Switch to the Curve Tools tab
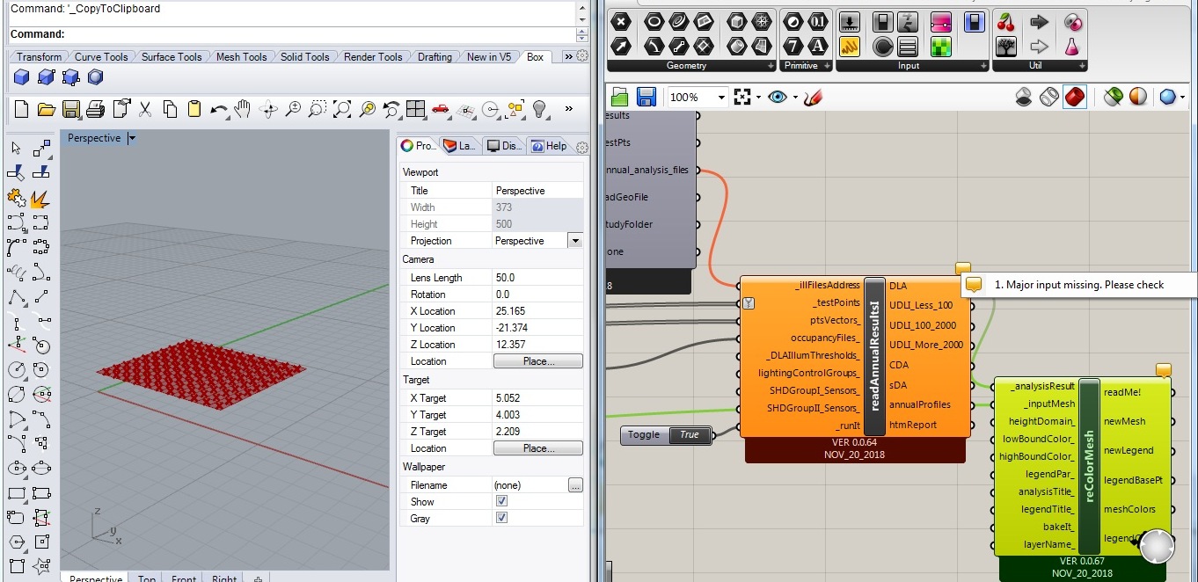 [x=101, y=57]
